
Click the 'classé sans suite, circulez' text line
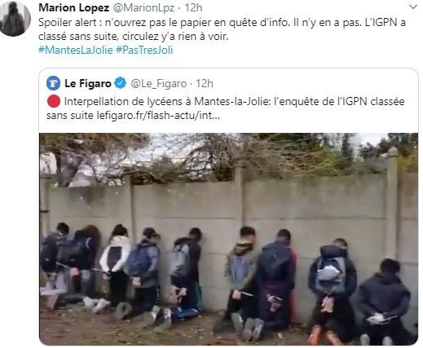134,36
